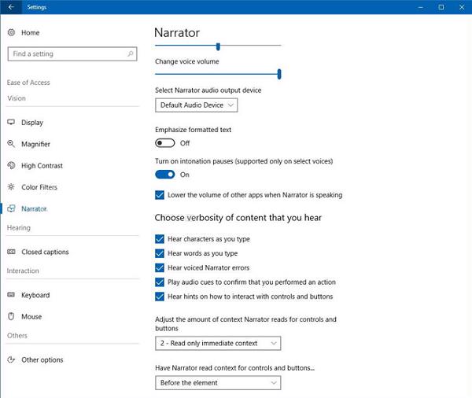Open the Before the element dropdown

[x=218, y=383]
